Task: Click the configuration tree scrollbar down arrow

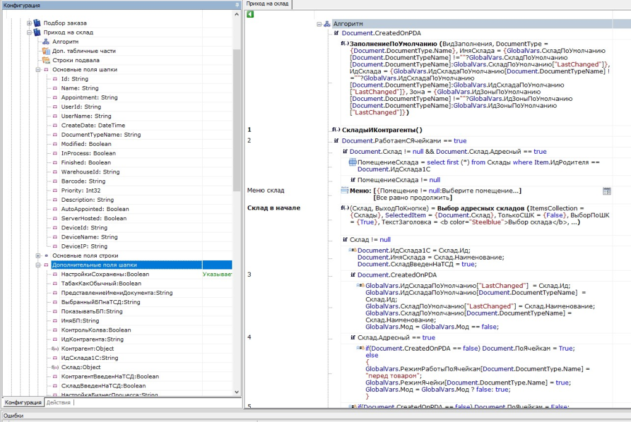Action: [237, 392]
